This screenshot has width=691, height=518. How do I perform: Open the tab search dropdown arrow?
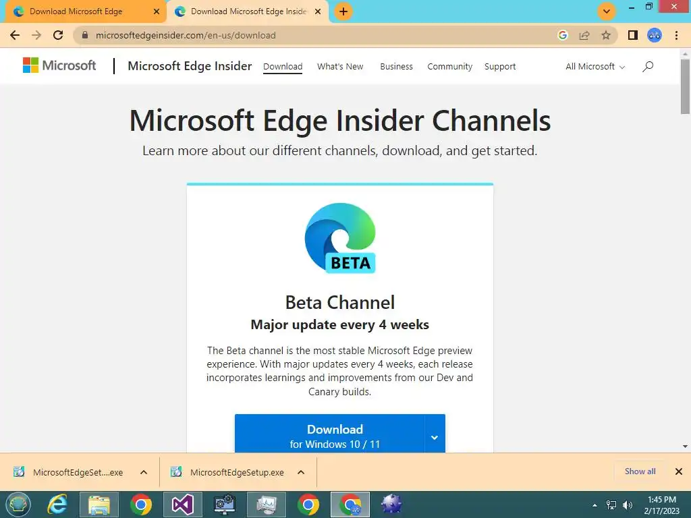[607, 11]
